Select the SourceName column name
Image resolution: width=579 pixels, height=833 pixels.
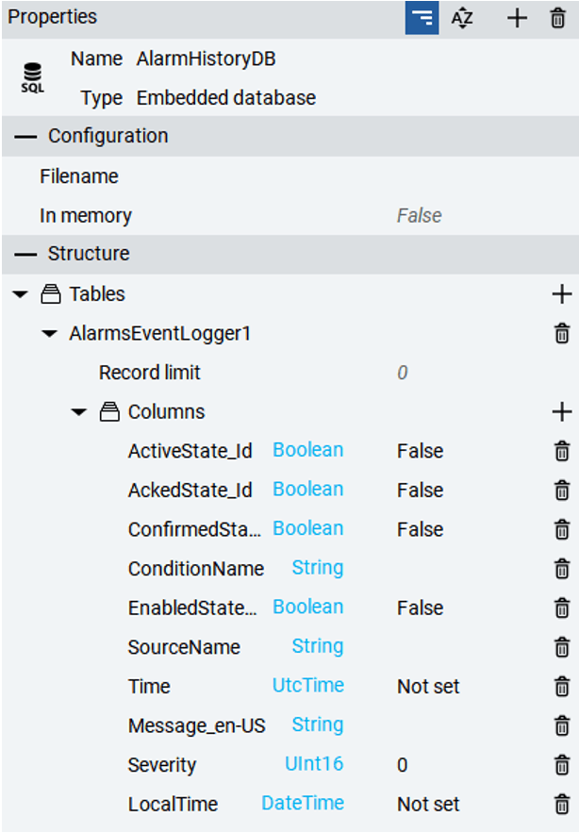[184, 647]
